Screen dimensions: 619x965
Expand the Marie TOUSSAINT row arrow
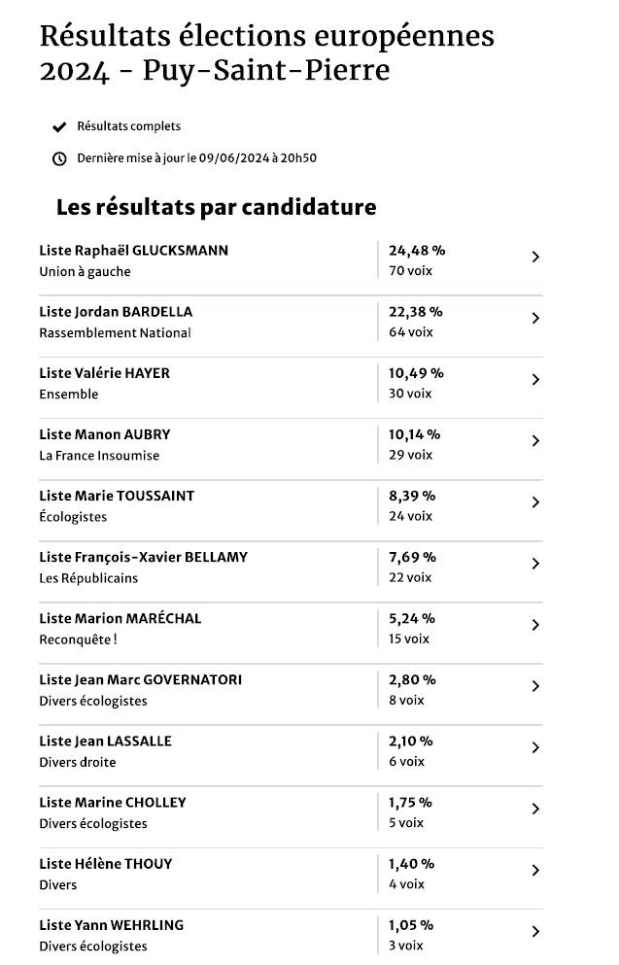[535, 502]
